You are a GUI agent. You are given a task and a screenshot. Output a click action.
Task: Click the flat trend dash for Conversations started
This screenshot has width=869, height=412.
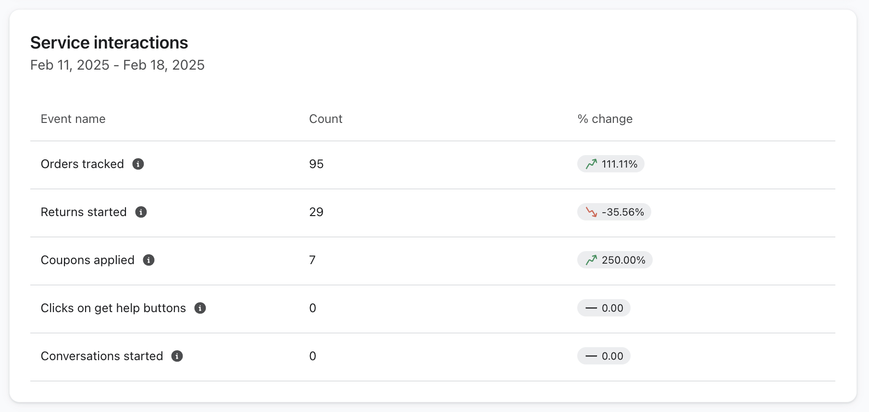[592, 356]
